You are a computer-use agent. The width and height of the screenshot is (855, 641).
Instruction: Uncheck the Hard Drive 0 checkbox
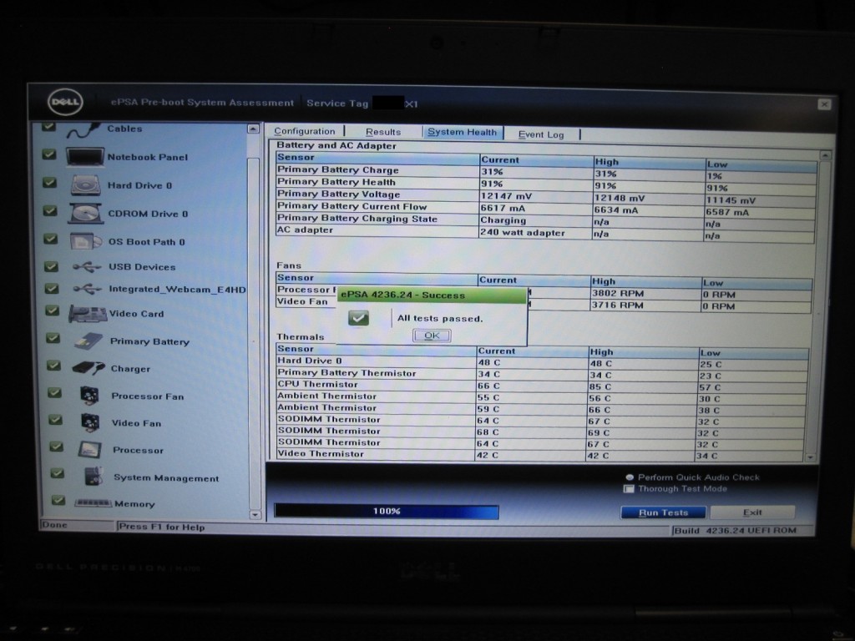coord(49,183)
